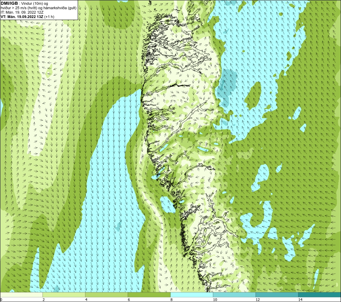
Task: Select the 0–2 m/s pale color swatch
Action: (x=21, y=295)
